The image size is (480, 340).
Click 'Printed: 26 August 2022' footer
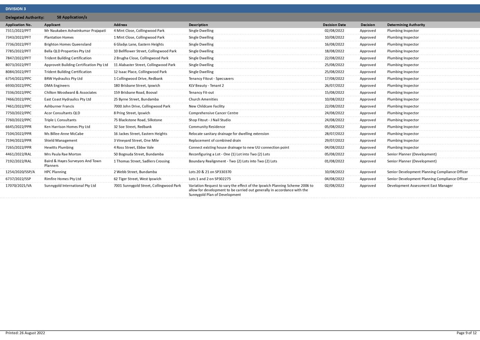(x=25, y=333)
